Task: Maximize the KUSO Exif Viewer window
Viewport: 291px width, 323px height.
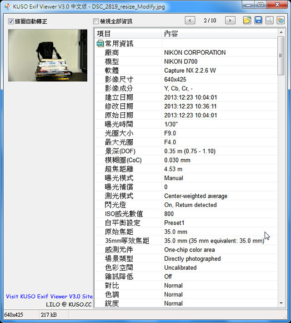Action: [x=261, y=5]
